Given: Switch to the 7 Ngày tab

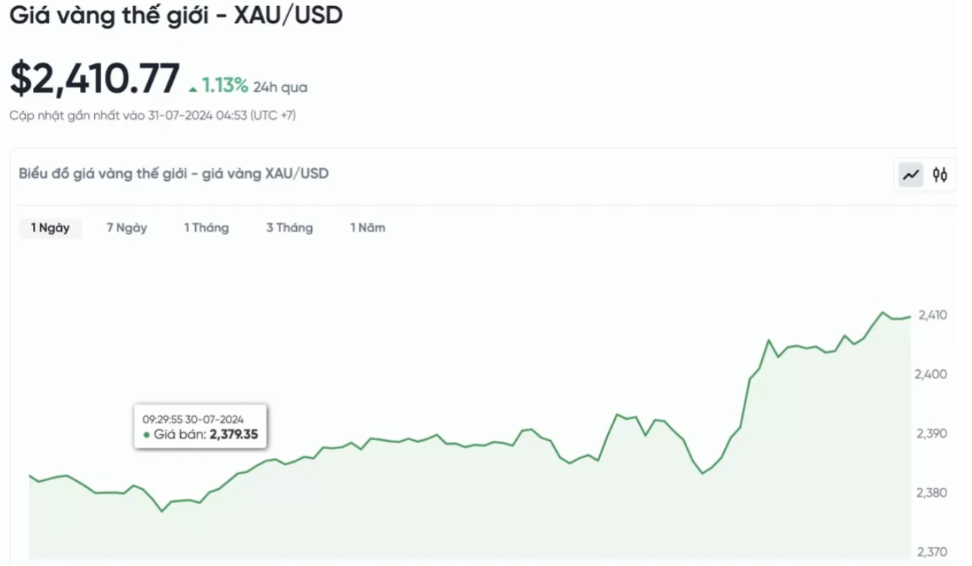Looking at the screenshot, I should point(127,228).
